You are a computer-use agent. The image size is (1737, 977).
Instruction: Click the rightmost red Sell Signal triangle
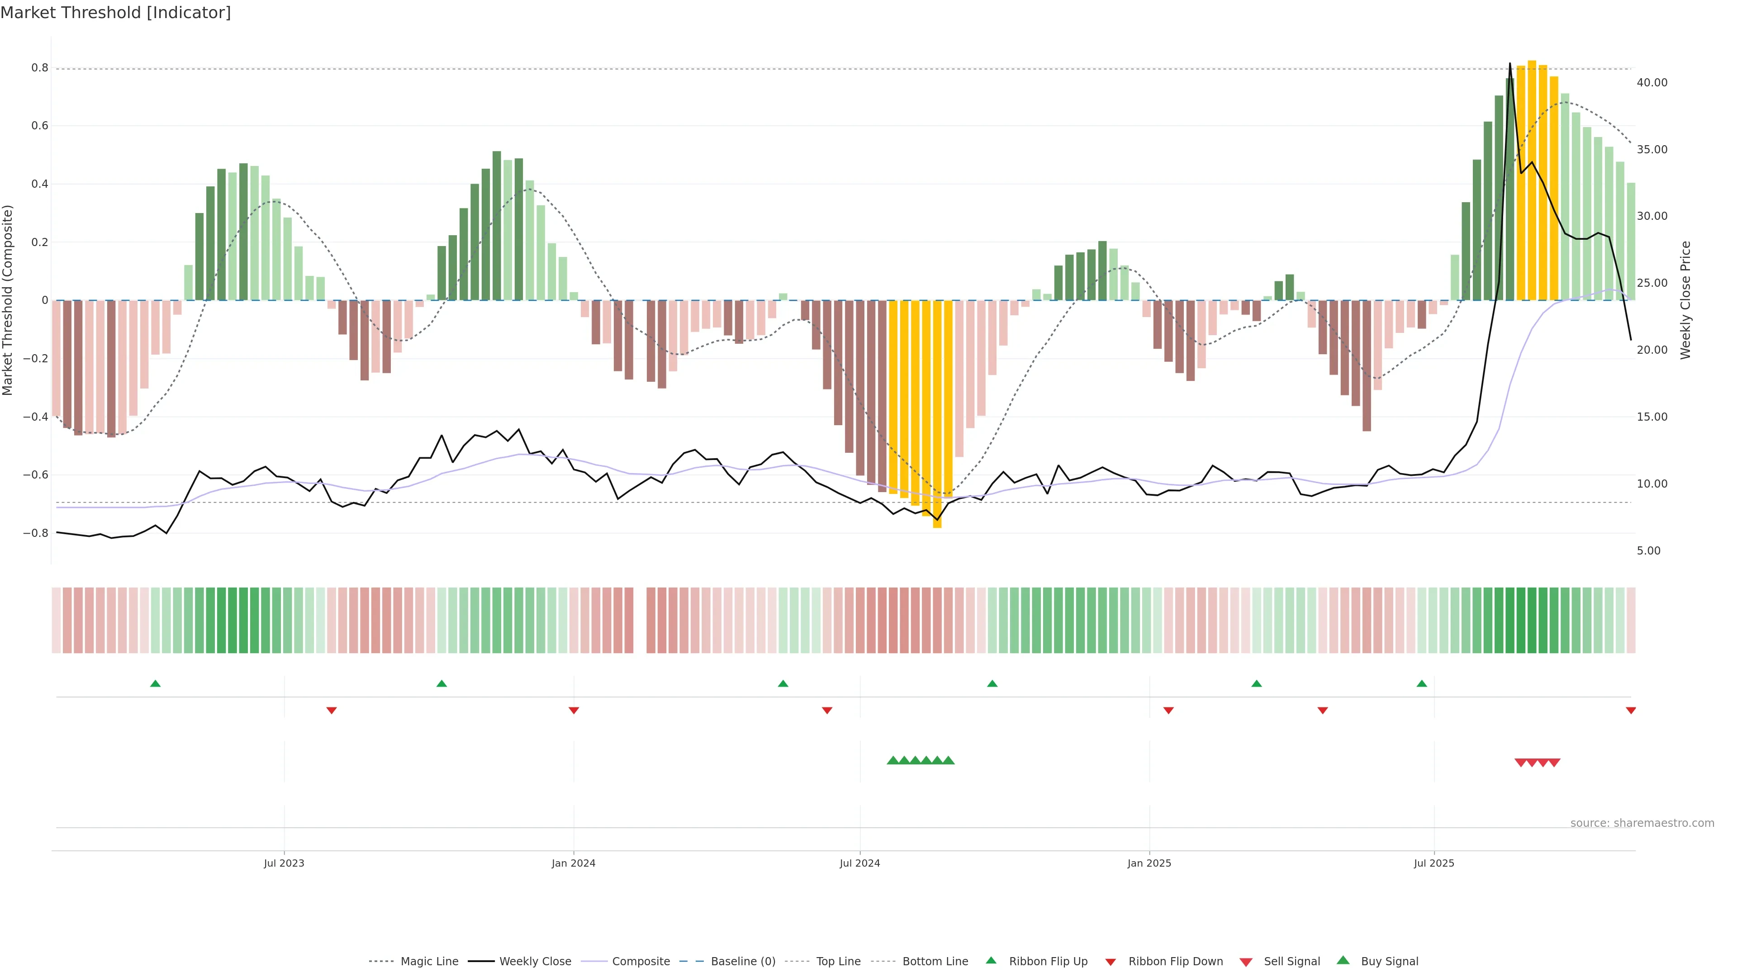coord(1554,763)
